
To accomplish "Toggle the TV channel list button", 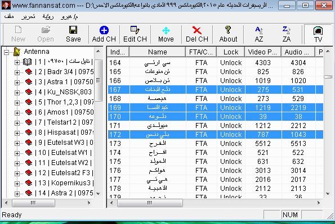I will pyautogui.click(x=318, y=34).
